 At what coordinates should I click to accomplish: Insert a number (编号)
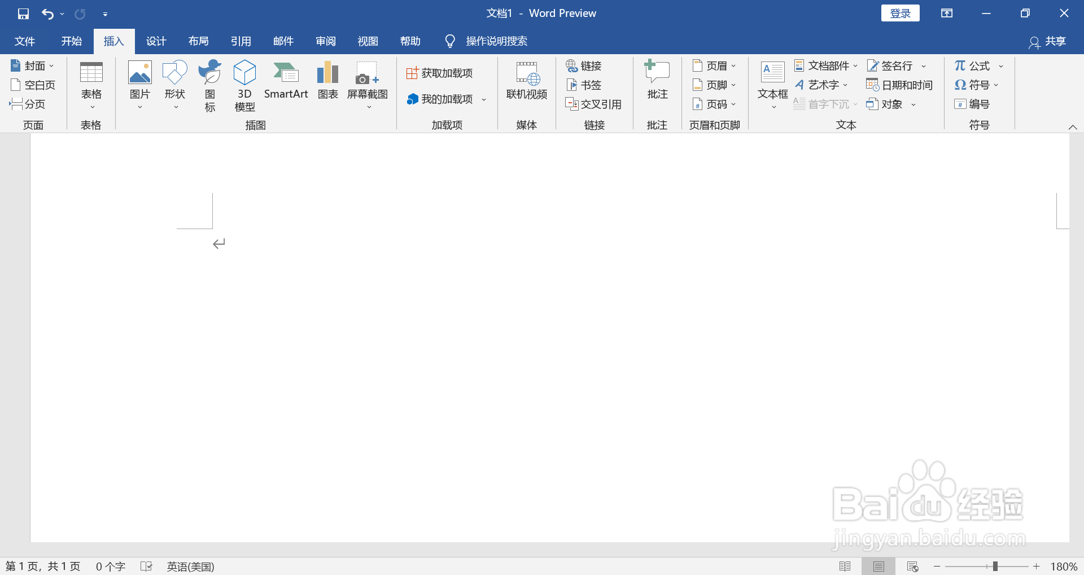[x=972, y=104]
